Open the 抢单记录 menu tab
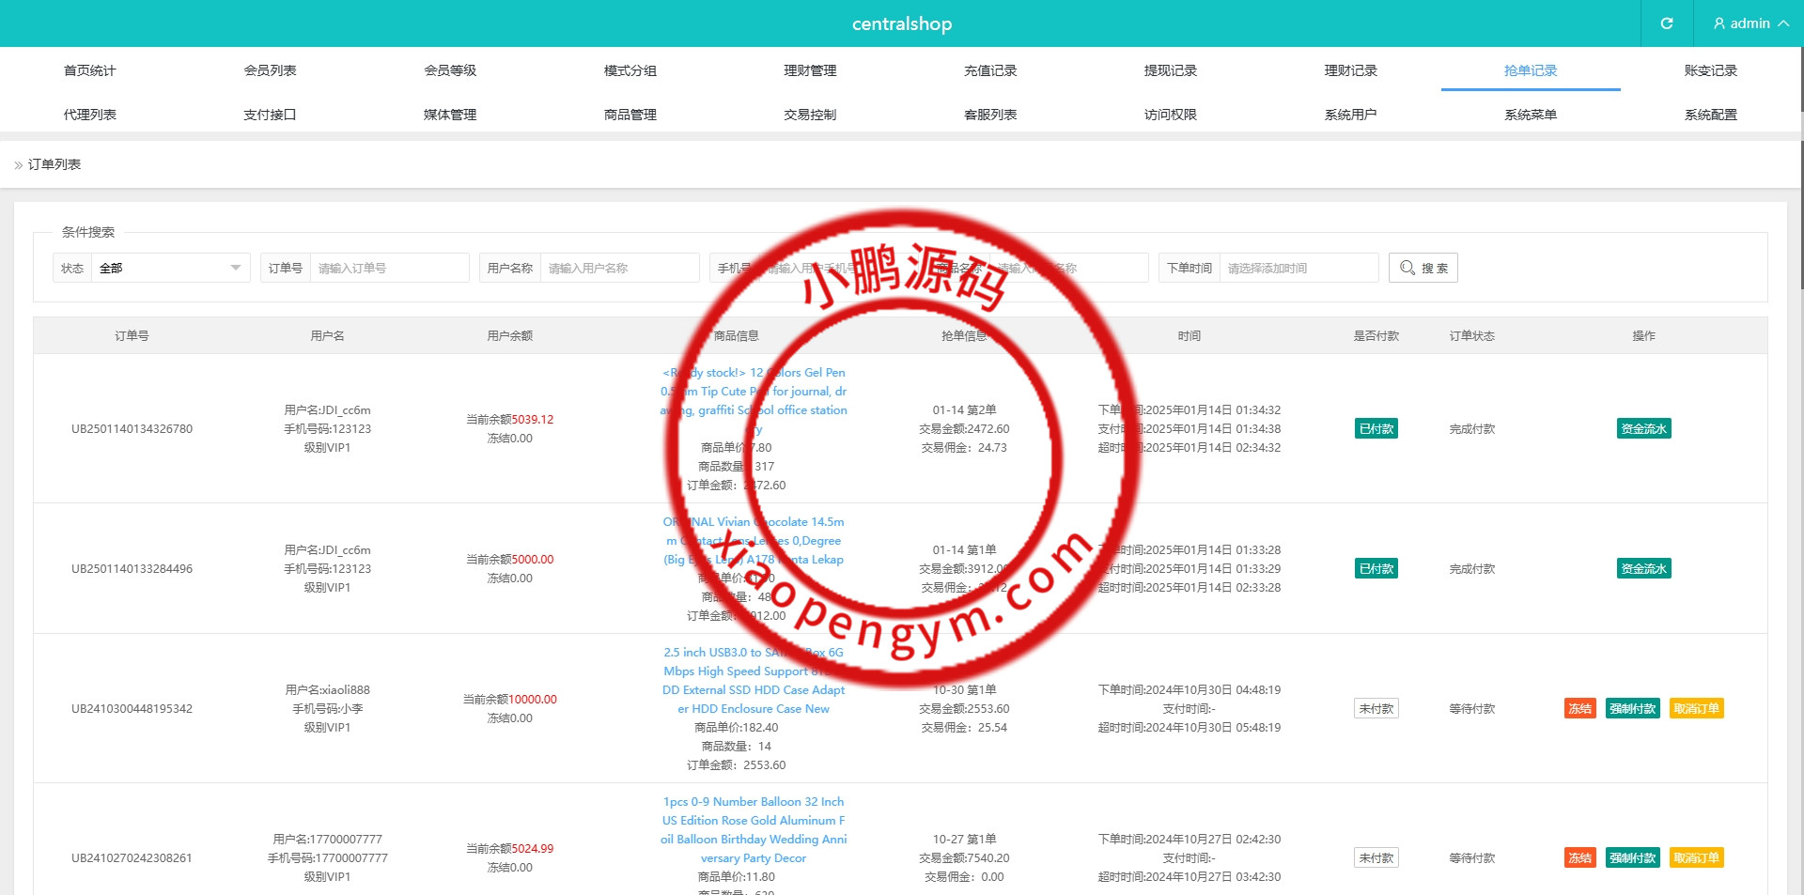 tap(1530, 70)
